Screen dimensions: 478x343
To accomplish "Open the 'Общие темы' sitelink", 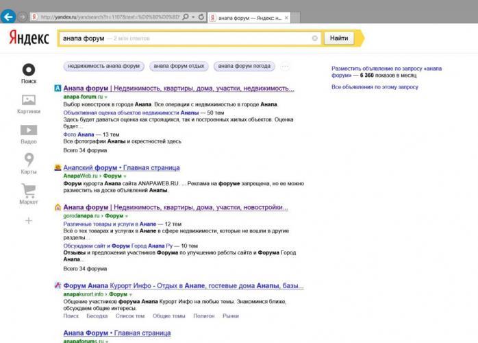I will pos(169,316).
